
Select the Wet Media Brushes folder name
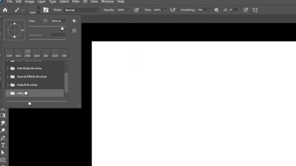(29, 68)
